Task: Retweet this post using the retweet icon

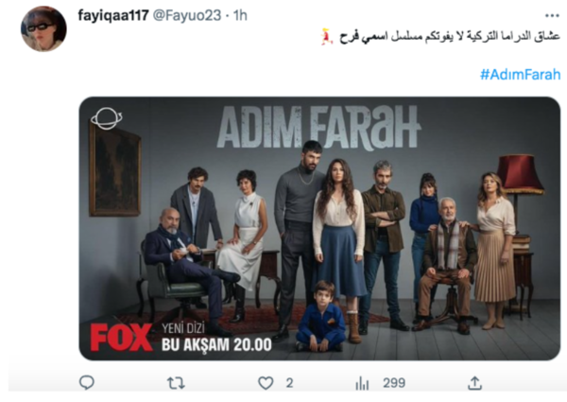Action: pos(176,383)
